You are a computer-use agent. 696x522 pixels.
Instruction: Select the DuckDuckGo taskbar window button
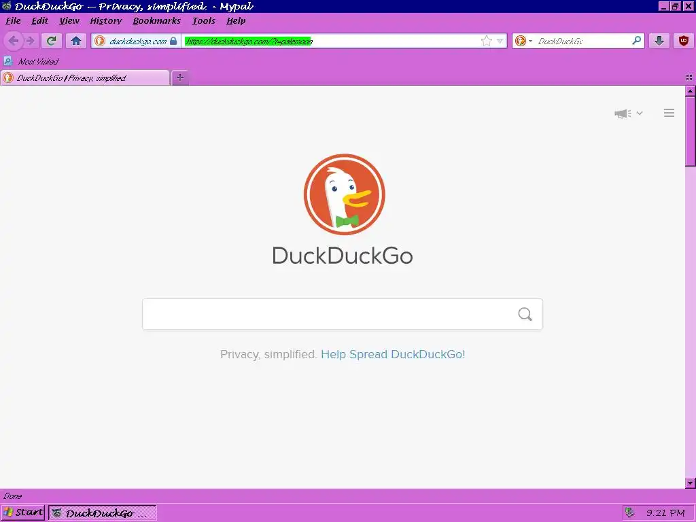103,513
